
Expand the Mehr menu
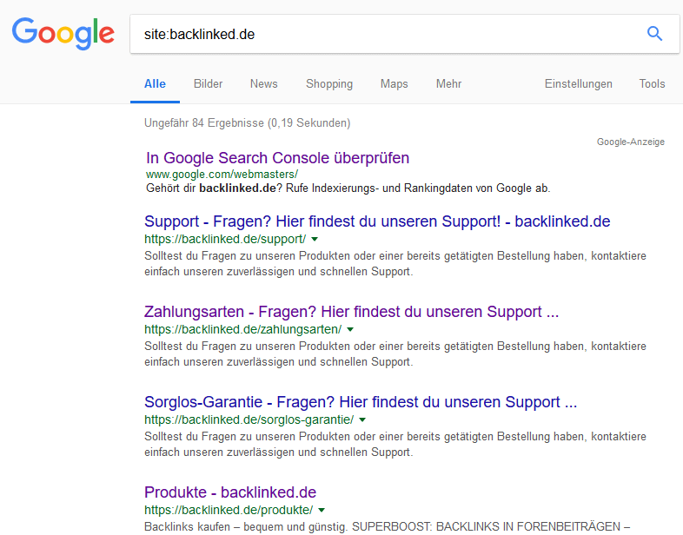pyautogui.click(x=448, y=83)
